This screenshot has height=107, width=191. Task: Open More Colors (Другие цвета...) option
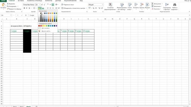click(48, 31)
